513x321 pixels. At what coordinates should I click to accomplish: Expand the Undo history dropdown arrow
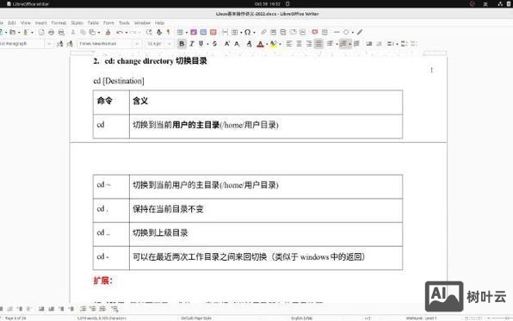coord(127,33)
